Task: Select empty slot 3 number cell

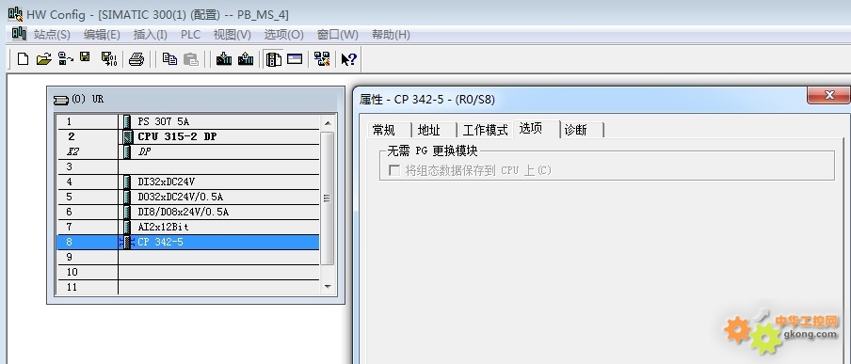Action: coord(88,166)
